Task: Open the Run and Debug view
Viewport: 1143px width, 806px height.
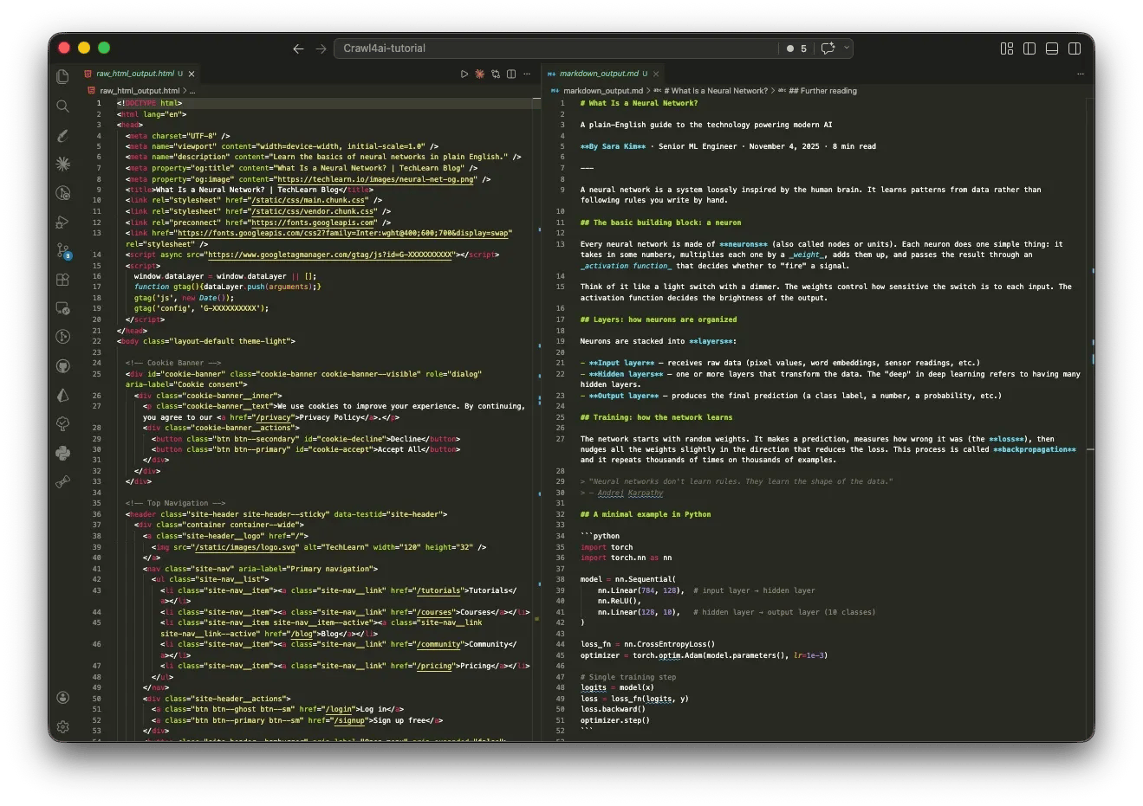Action: click(62, 222)
